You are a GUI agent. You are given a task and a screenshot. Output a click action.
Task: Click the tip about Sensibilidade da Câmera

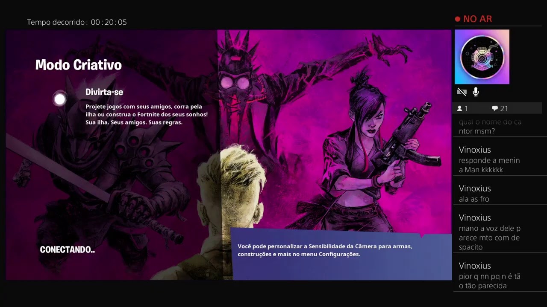(325, 250)
